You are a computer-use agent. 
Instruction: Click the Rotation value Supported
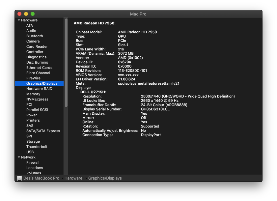click(150, 127)
